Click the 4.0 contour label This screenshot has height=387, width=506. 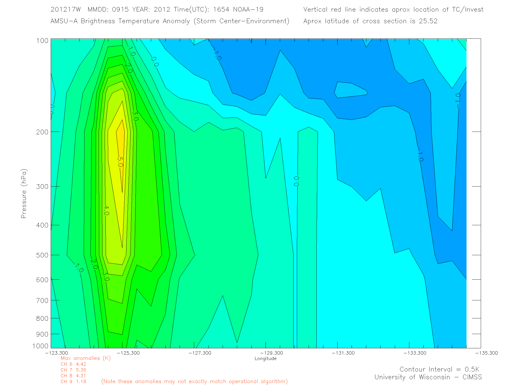[106, 210]
